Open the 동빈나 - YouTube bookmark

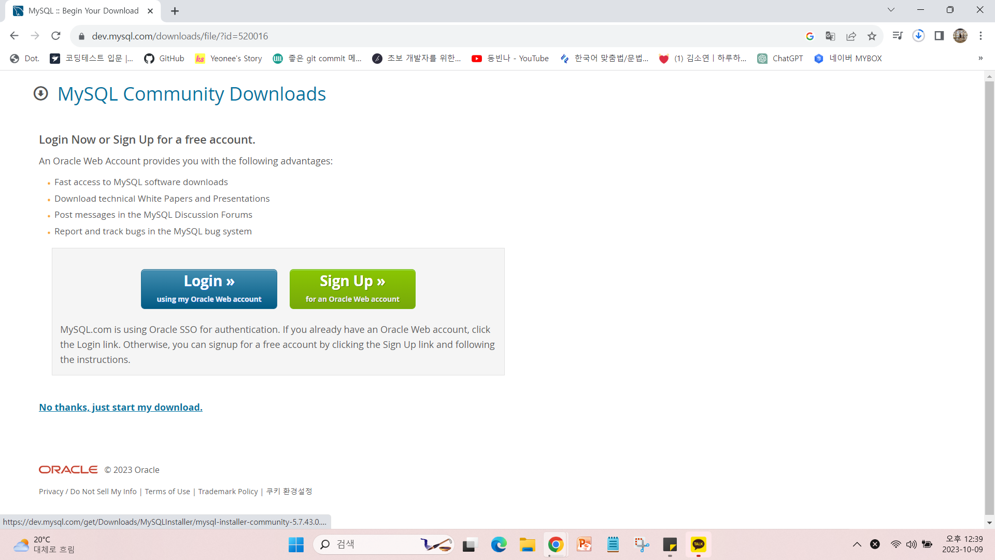pyautogui.click(x=510, y=59)
